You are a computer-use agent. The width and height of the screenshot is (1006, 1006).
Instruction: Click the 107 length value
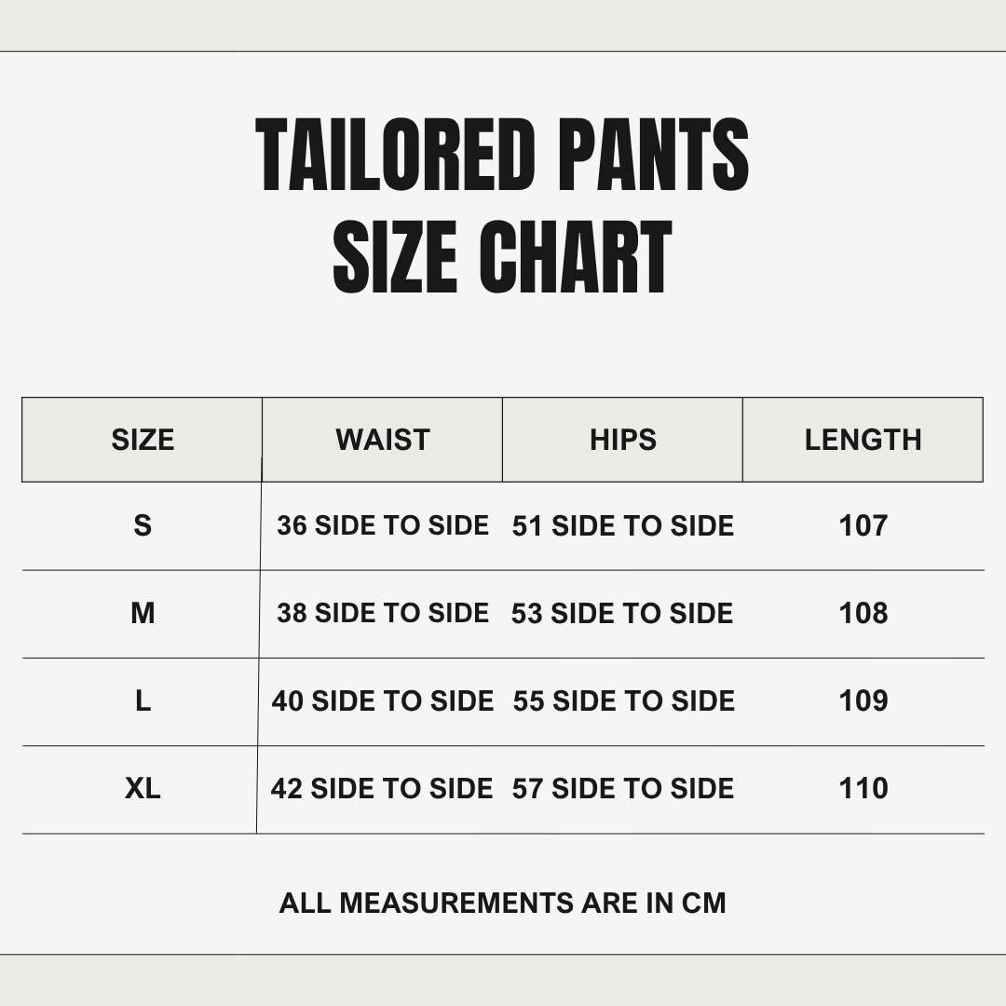pyautogui.click(x=863, y=525)
